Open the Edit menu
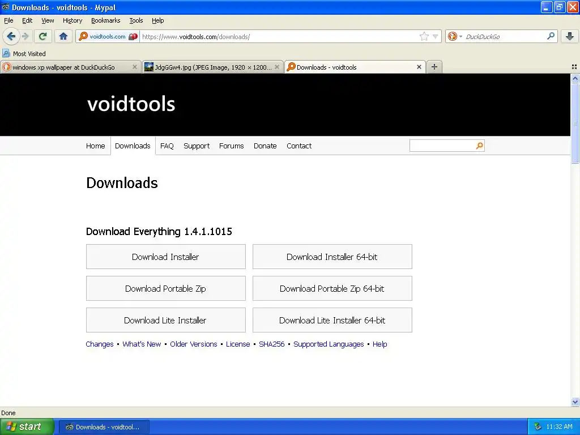Screen dimensions: 580x435 pyautogui.click(x=27, y=20)
